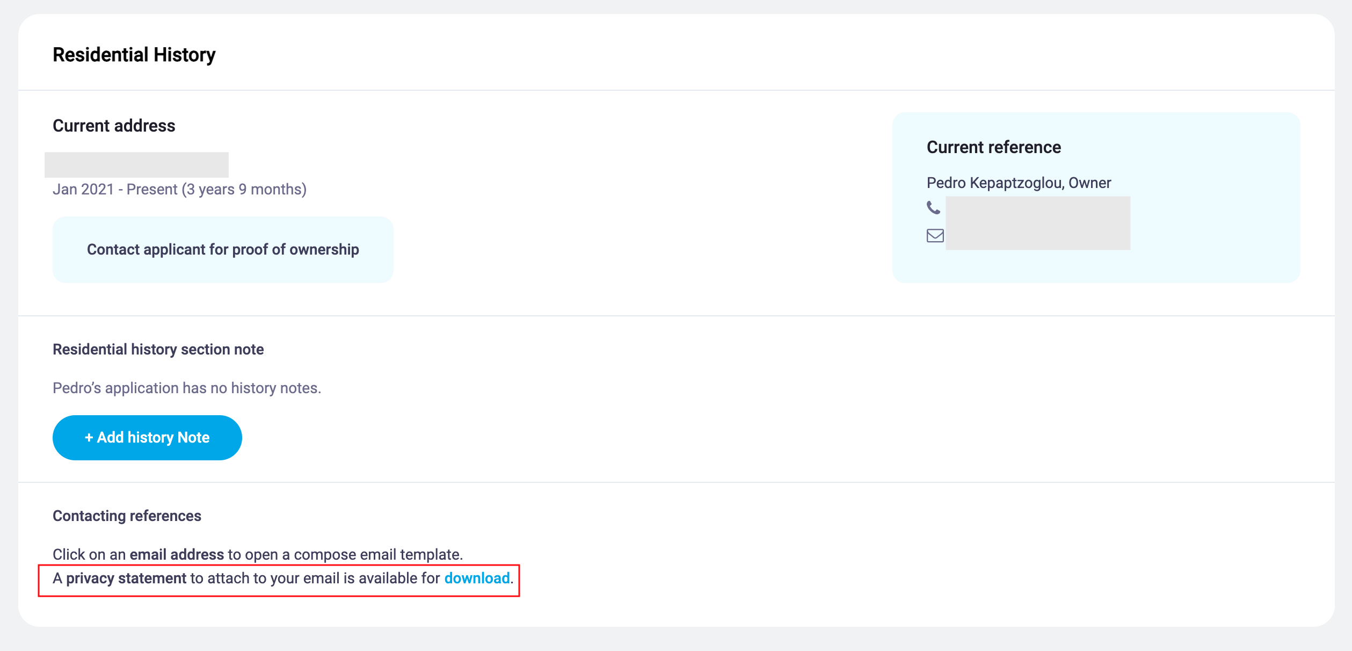Click the bold privacy statement text
Viewport: 1352px width, 651px height.
[126, 578]
